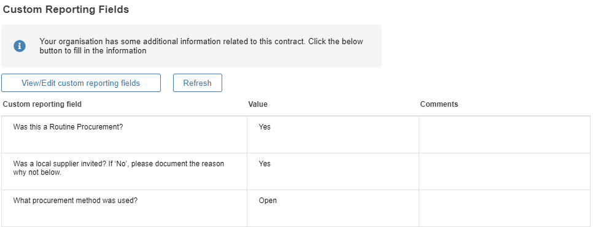This screenshot has width=593, height=227.
Task: Click the Open procurement method value
Action: coord(268,201)
